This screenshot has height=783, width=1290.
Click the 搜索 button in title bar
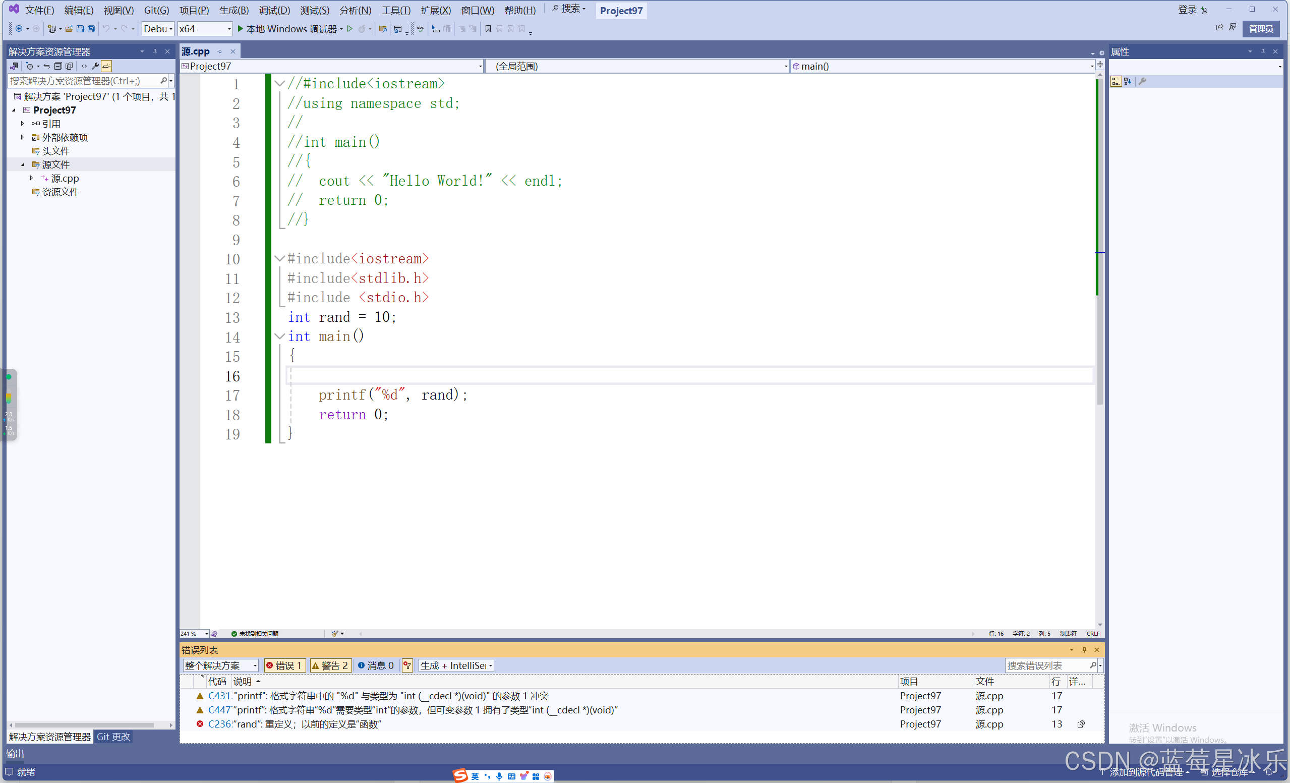pyautogui.click(x=568, y=9)
